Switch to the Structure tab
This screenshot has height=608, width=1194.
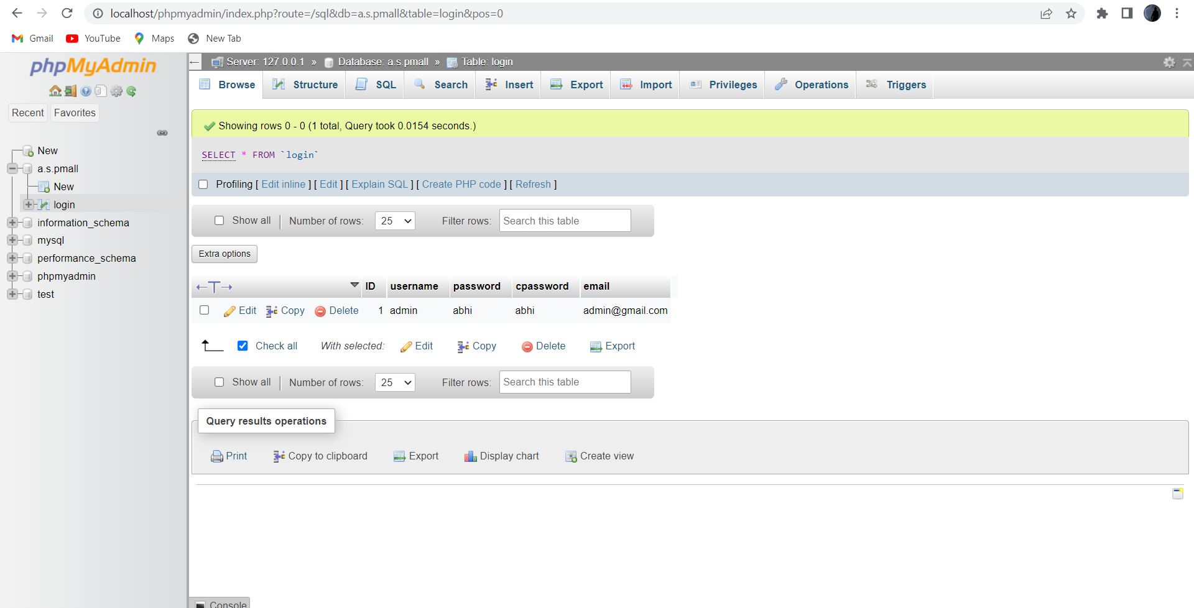pyautogui.click(x=305, y=85)
